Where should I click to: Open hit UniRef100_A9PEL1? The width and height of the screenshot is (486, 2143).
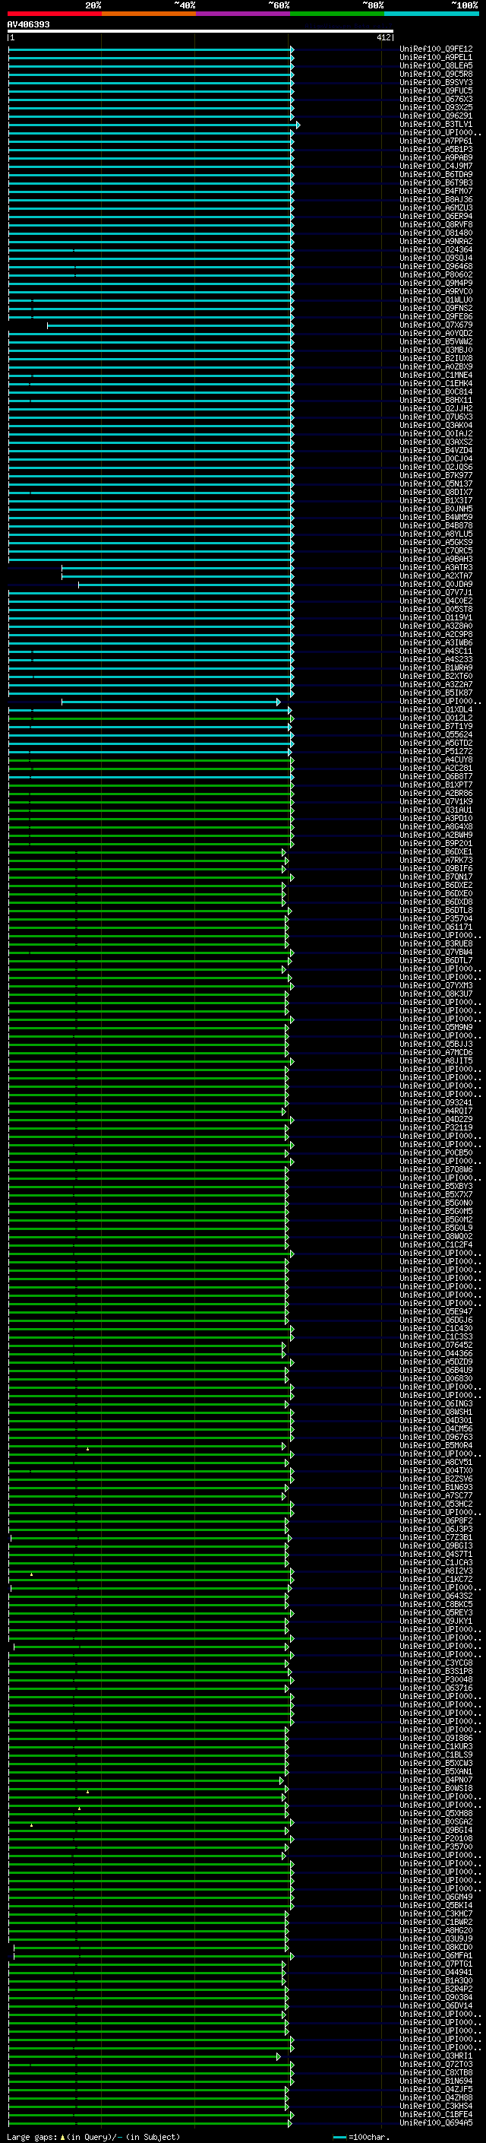pyautogui.click(x=436, y=58)
